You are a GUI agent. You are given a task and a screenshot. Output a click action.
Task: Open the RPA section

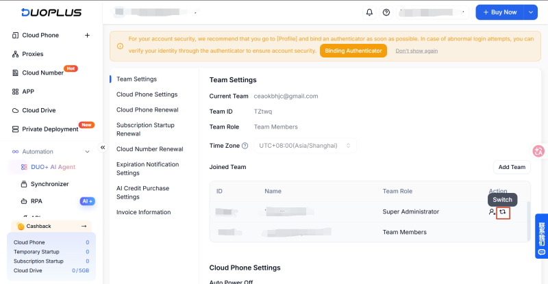(36, 201)
